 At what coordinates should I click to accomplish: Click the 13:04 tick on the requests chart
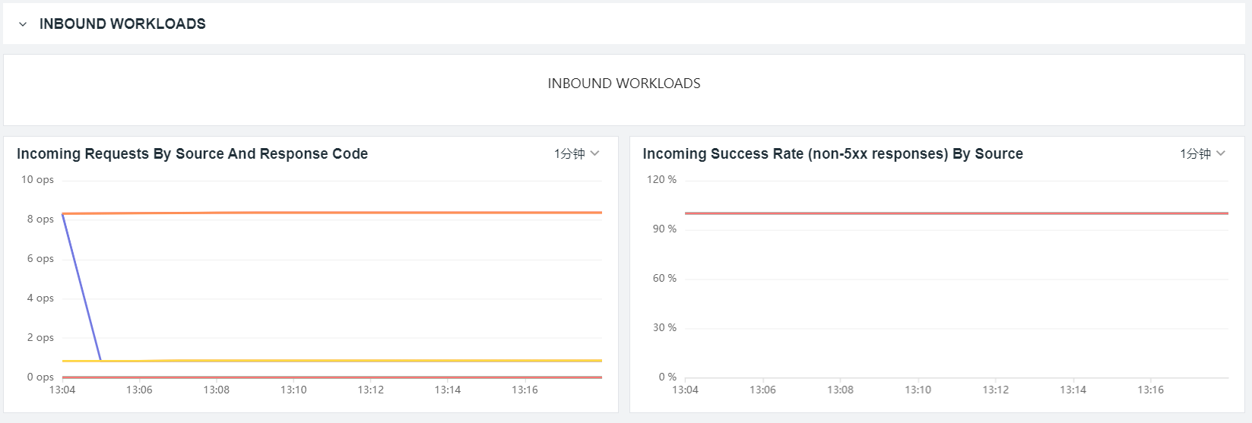62,390
